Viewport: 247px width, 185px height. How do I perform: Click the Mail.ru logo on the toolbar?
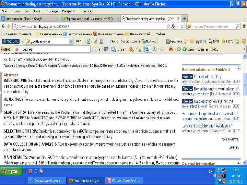click(11, 41)
